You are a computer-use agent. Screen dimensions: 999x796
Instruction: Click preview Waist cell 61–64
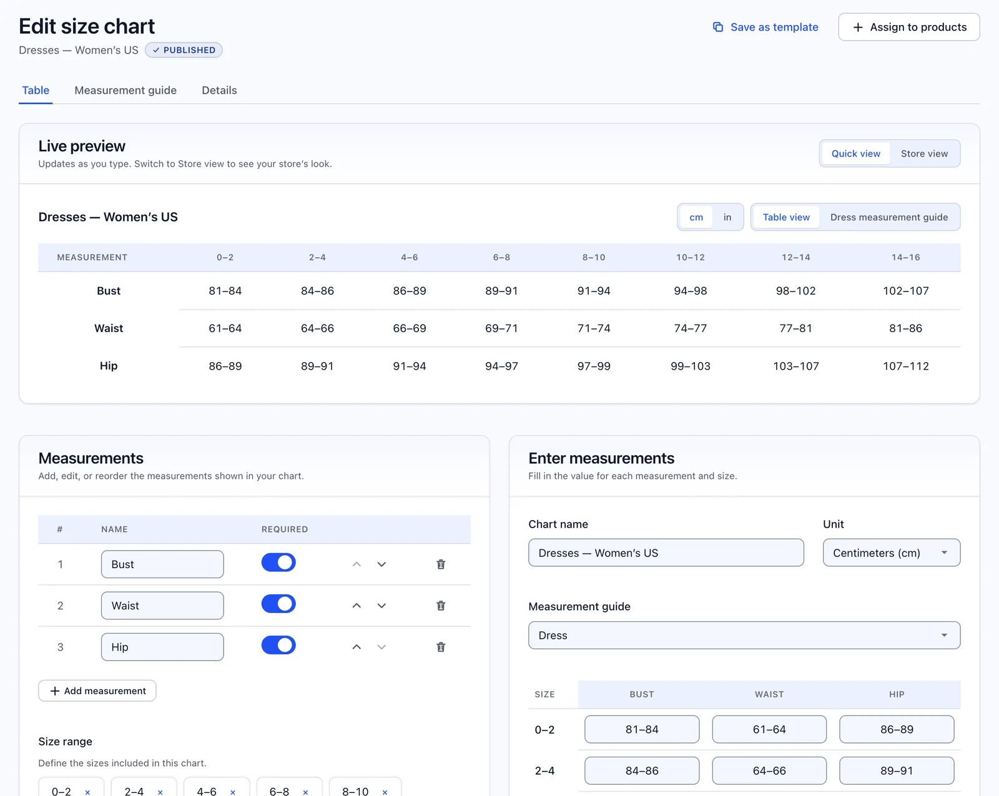[225, 328]
